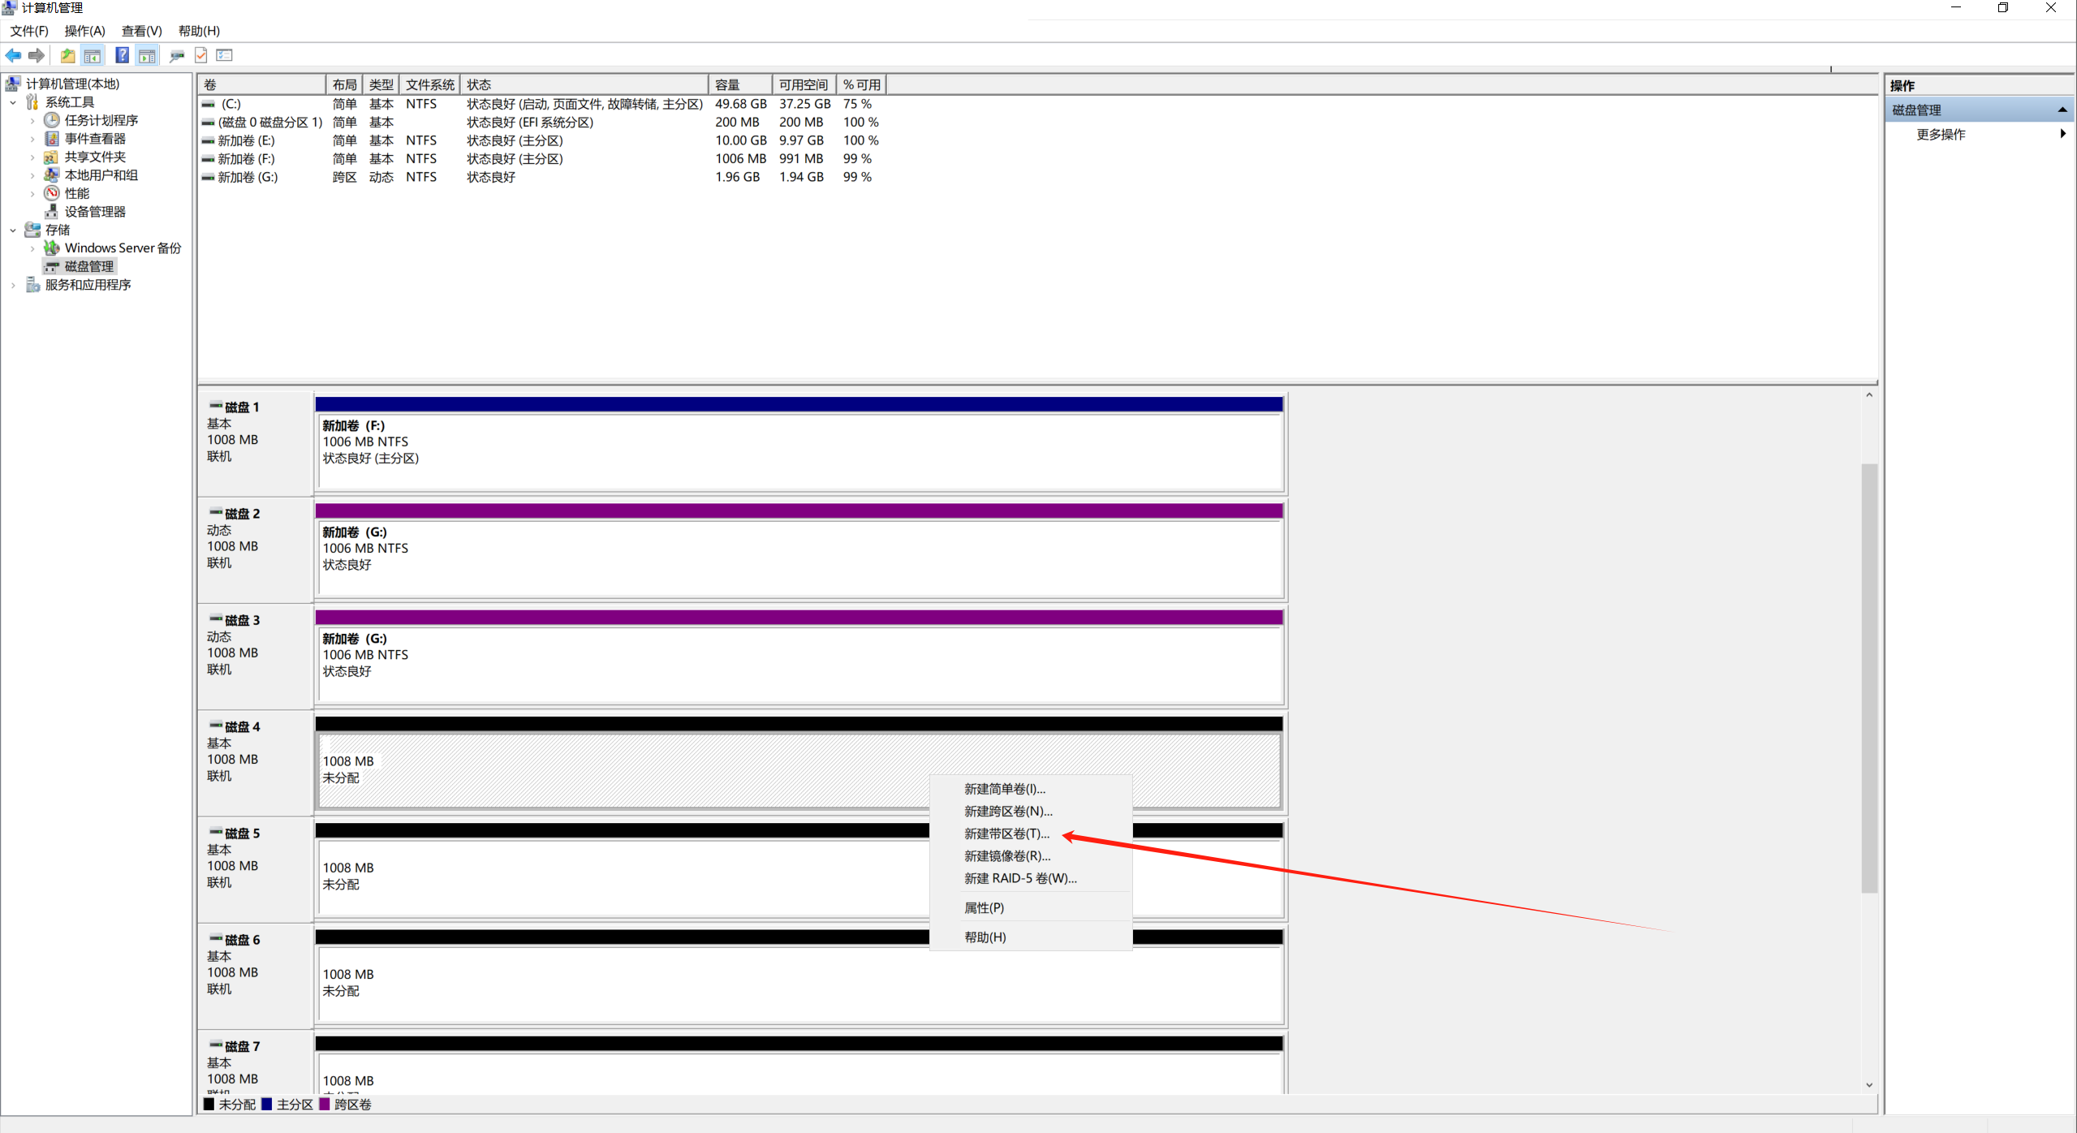Click the Up one level folder icon
Image resolution: width=2077 pixels, height=1133 pixels.
point(67,55)
